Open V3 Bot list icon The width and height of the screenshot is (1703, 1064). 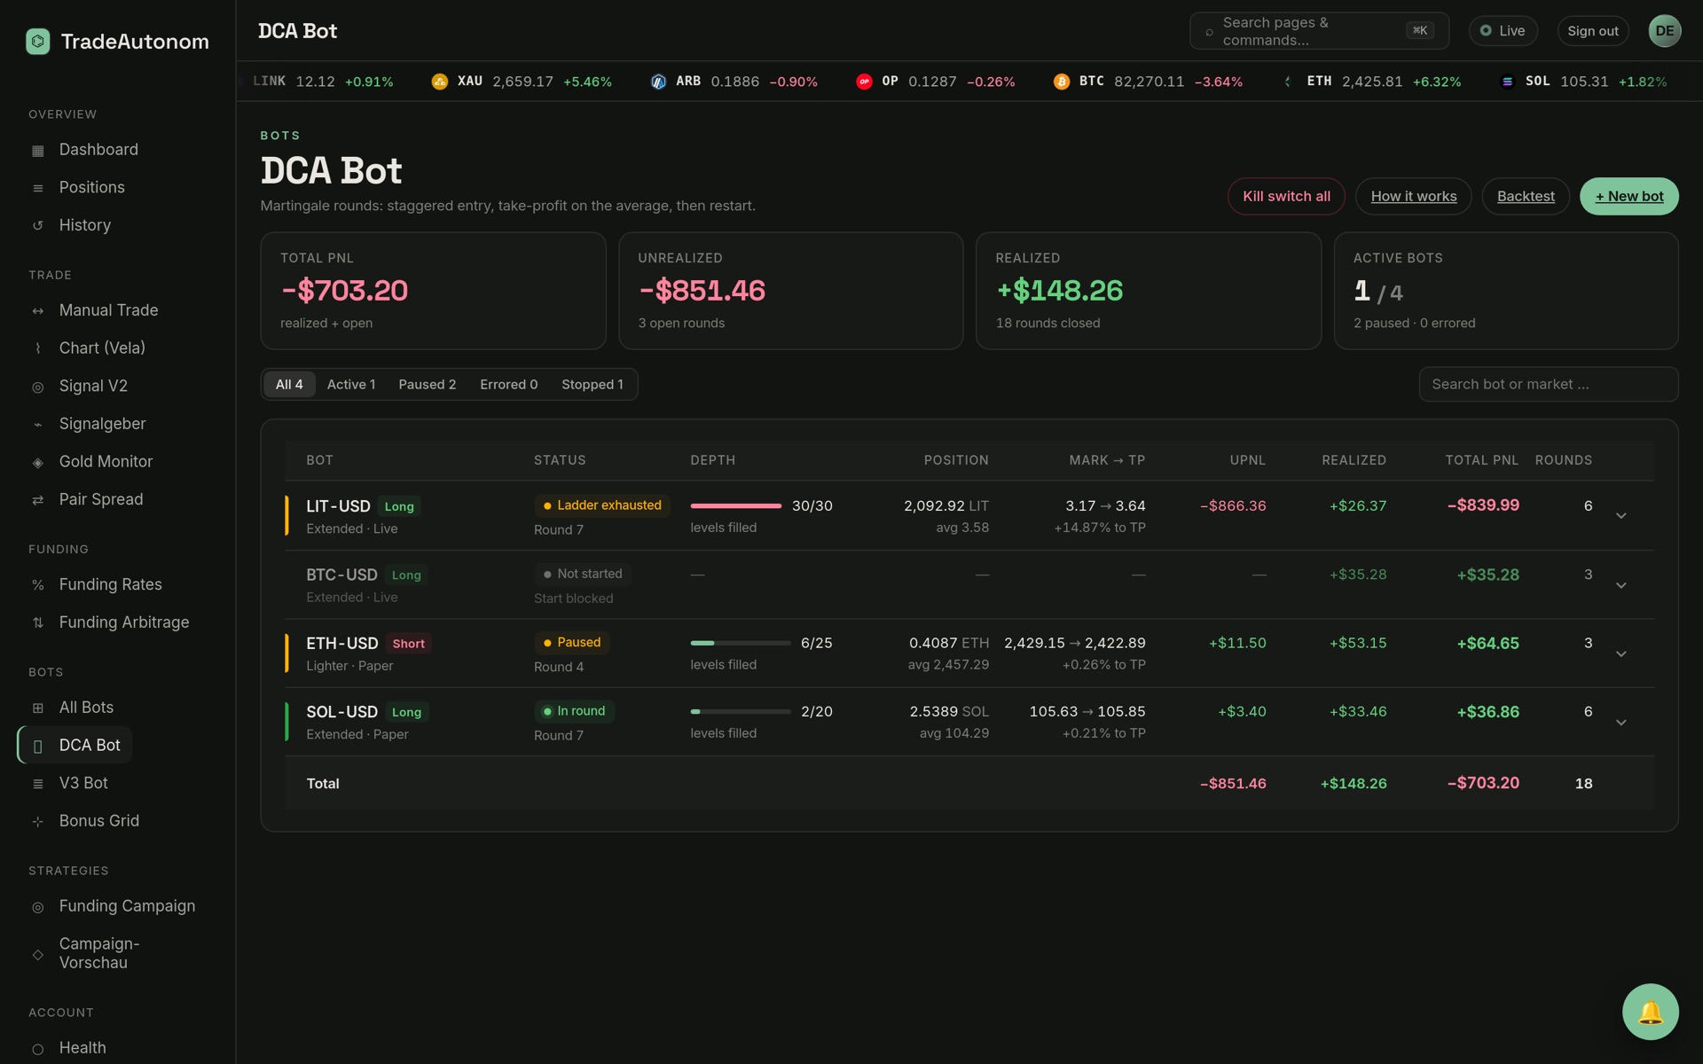(37, 784)
